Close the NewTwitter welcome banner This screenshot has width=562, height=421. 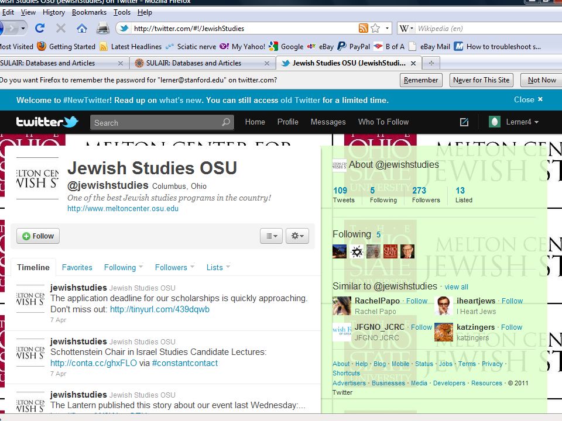coord(528,99)
